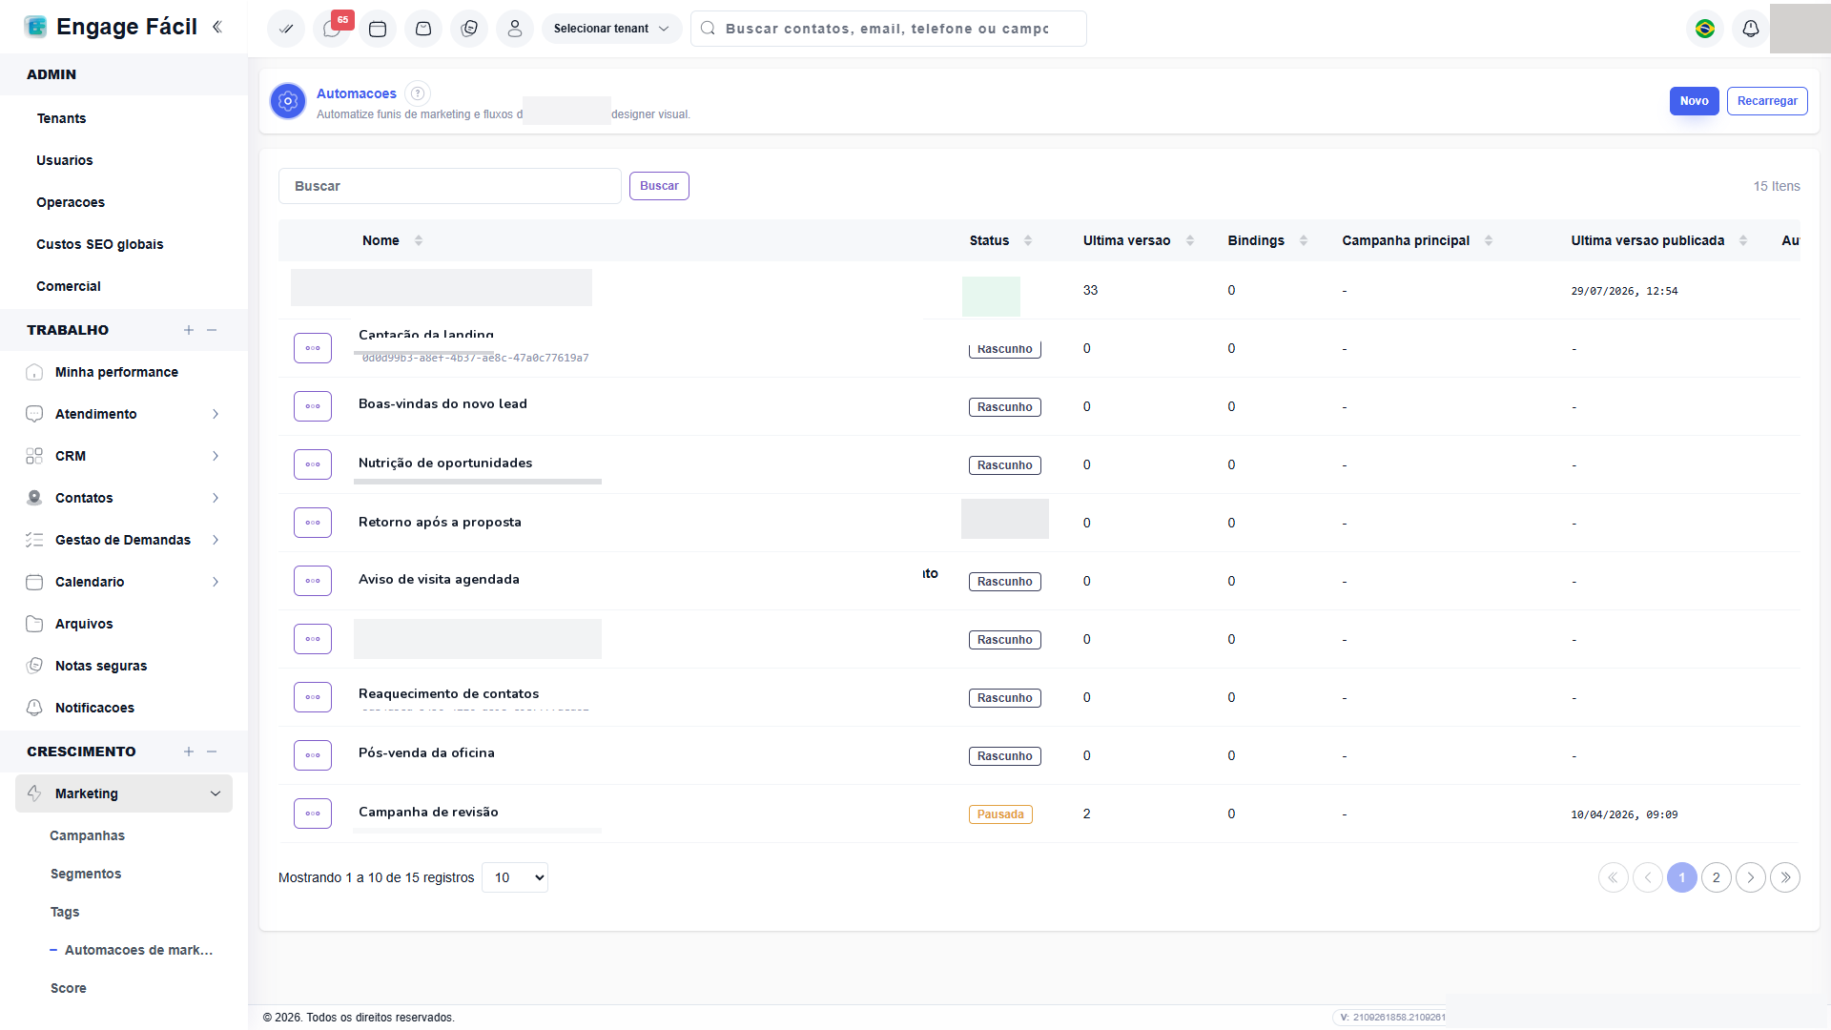Image resolution: width=1831 pixels, height=1030 pixels.
Task: Open the double-check tasks icon in top bar
Action: (x=286, y=29)
